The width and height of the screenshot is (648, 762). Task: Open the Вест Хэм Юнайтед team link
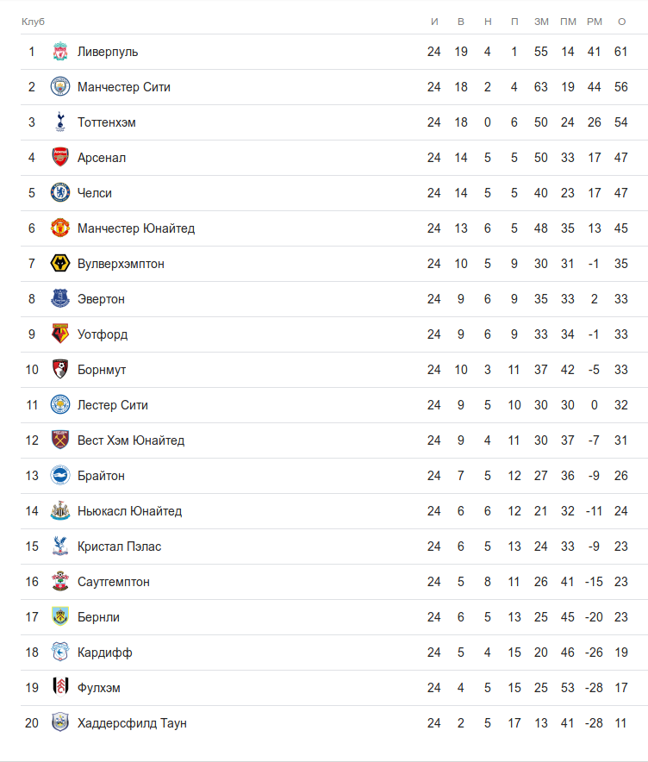(130, 440)
